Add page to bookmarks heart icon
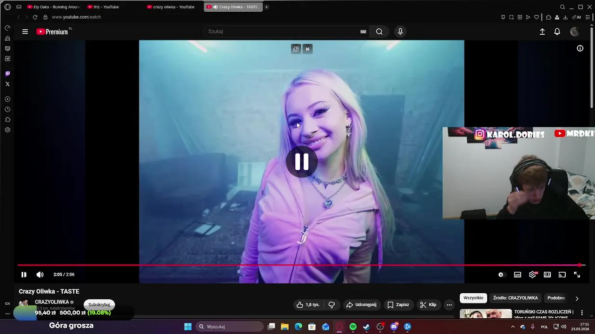Screen dimensions: 595x334 tap(536, 17)
